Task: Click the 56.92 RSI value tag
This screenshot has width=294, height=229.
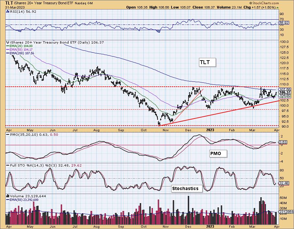Action: tap(284, 23)
